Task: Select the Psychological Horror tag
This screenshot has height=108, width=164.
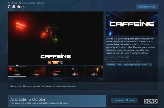Action: (x=132, y=65)
